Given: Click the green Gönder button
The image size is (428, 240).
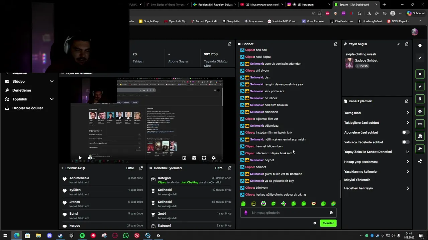Looking at the screenshot, I should (328, 223).
